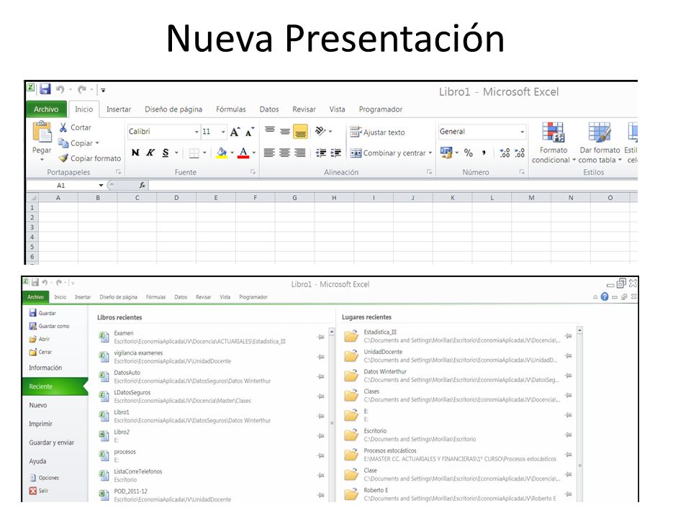
Task: Toggle underline S formatting
Action: pyautogui.click(x=166, y=153)
